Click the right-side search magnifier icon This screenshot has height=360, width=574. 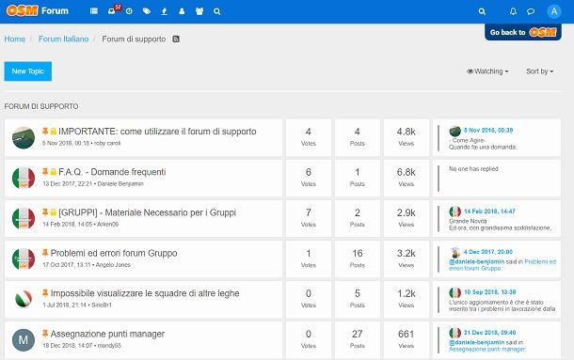pos(482,11)
